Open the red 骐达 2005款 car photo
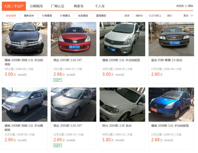198x153 pixels. point(73,39)
